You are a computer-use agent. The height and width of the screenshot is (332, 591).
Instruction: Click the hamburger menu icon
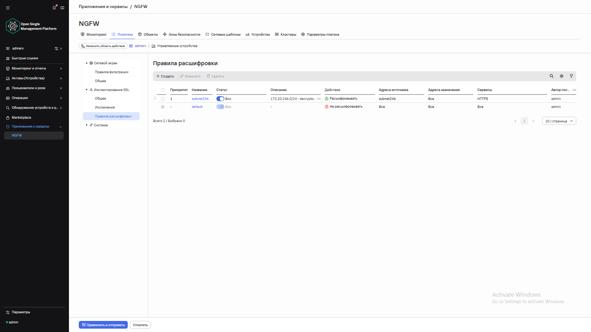8,8
